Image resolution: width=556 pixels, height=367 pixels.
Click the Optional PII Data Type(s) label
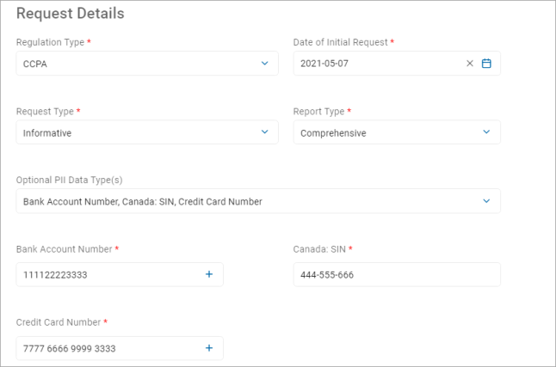pyautogui.click(x=71, y=180)
